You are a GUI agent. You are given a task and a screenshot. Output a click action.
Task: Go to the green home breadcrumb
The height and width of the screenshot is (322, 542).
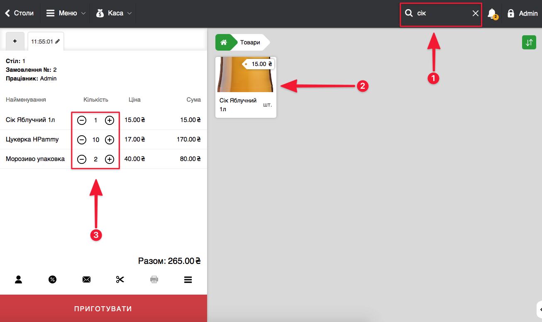click(224, 42)
